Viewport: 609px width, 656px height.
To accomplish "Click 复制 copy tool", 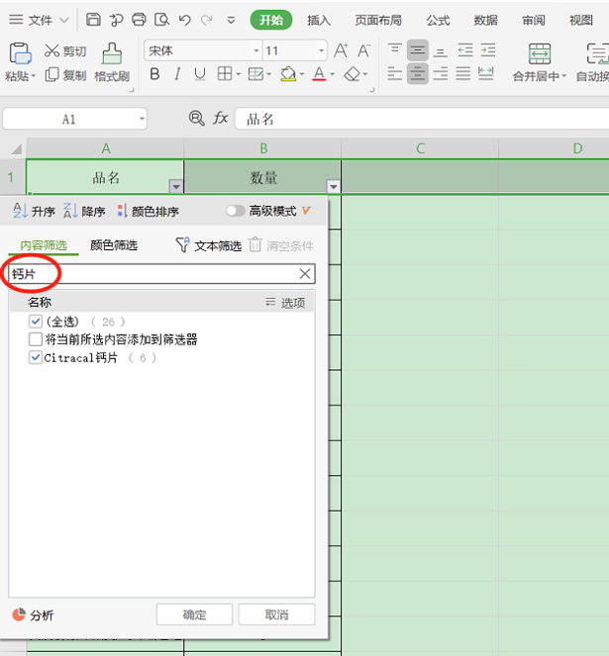I will pyautogui.click(x=65, y=75).
